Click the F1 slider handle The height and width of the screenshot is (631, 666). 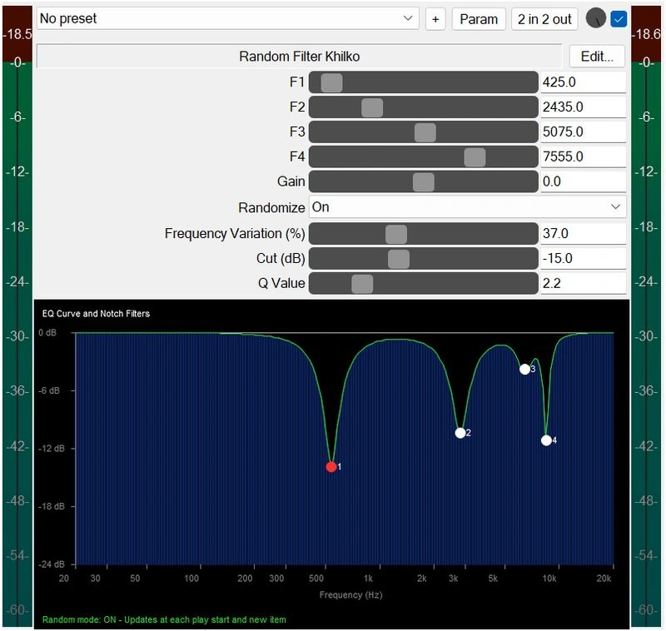coord(331,82)
